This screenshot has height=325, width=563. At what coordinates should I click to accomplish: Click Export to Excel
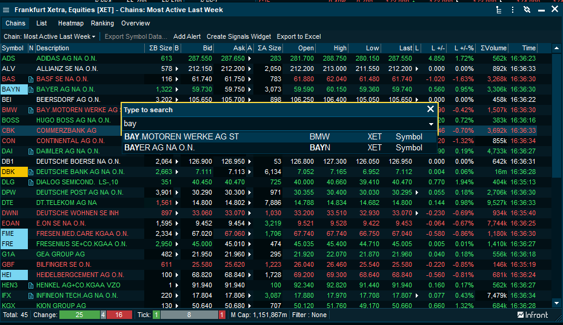click(299, 36)
